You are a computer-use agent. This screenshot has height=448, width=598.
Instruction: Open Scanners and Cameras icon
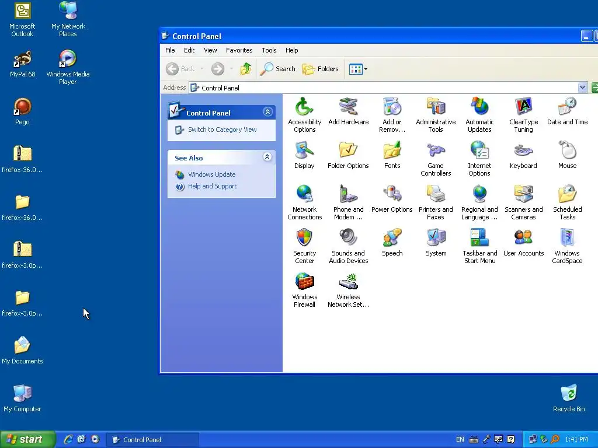pos(523,202)
